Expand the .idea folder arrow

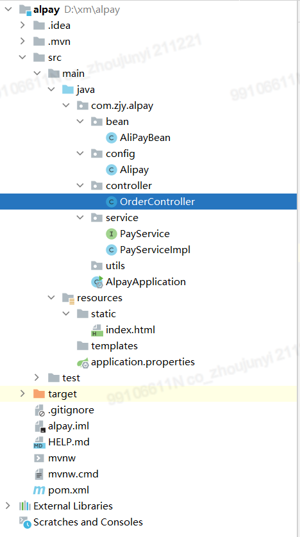22,26
